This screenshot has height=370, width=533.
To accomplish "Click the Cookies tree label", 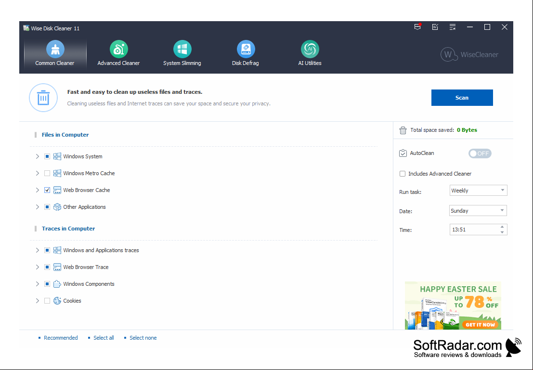I will [72, 301].
